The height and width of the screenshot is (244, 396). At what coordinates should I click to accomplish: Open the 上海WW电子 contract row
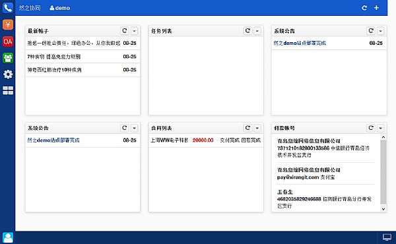point(206,140)
